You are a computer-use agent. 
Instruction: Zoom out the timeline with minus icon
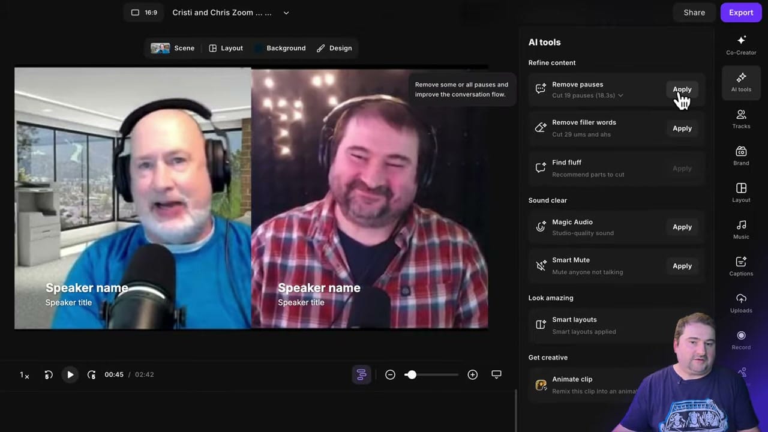[x=390, y=374]
